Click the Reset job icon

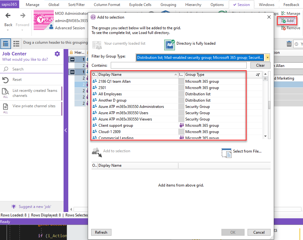5,80
